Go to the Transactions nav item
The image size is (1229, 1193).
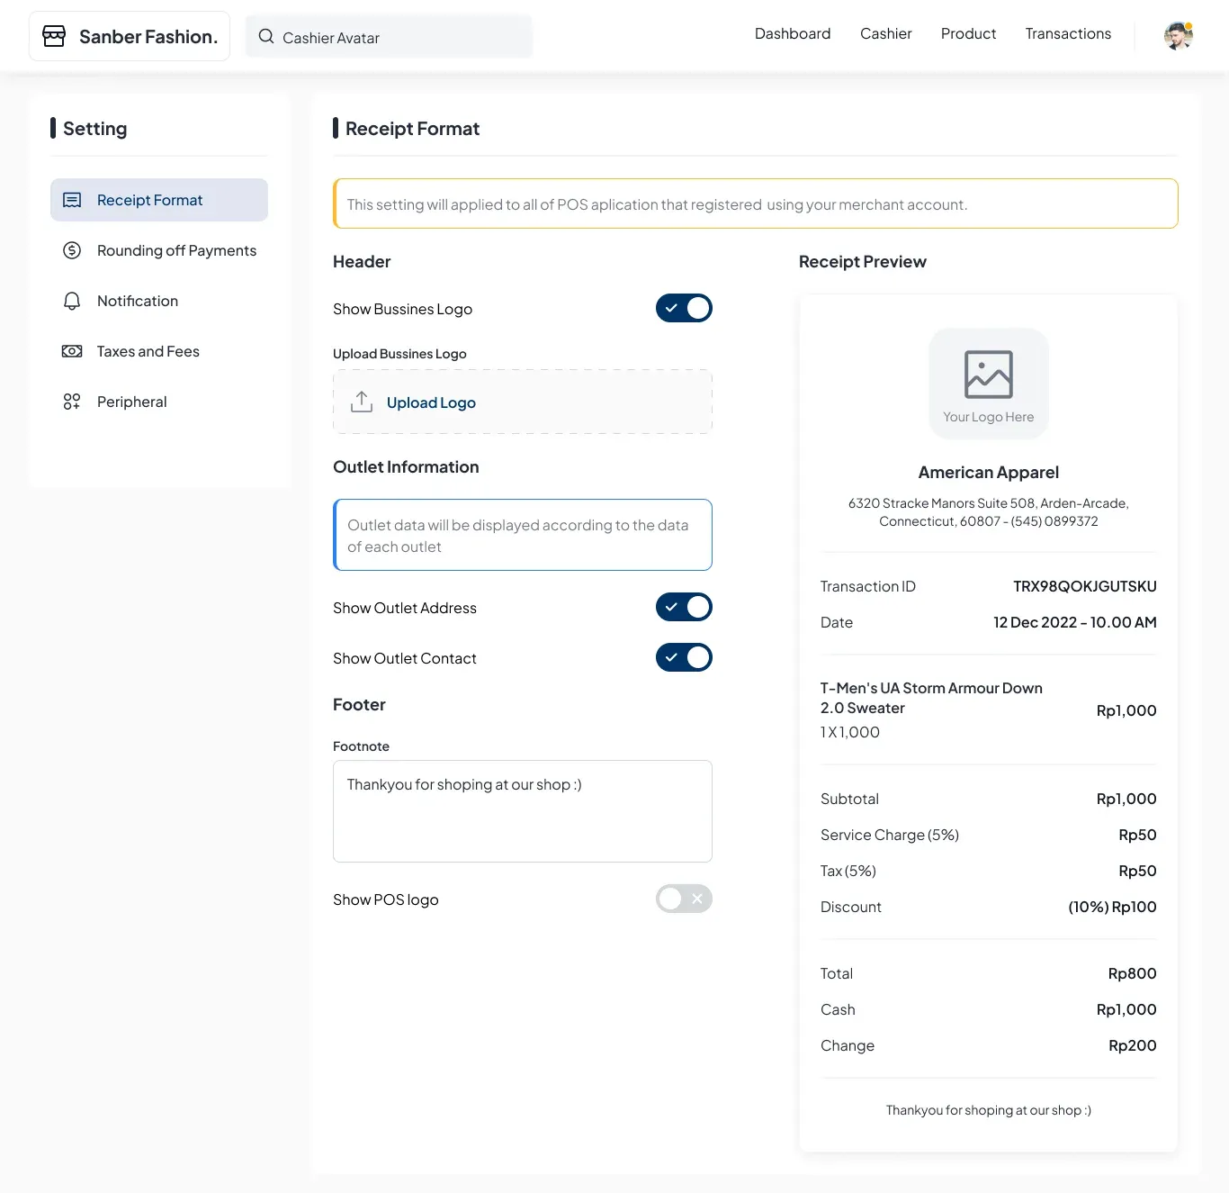[x=1068, y=34]
